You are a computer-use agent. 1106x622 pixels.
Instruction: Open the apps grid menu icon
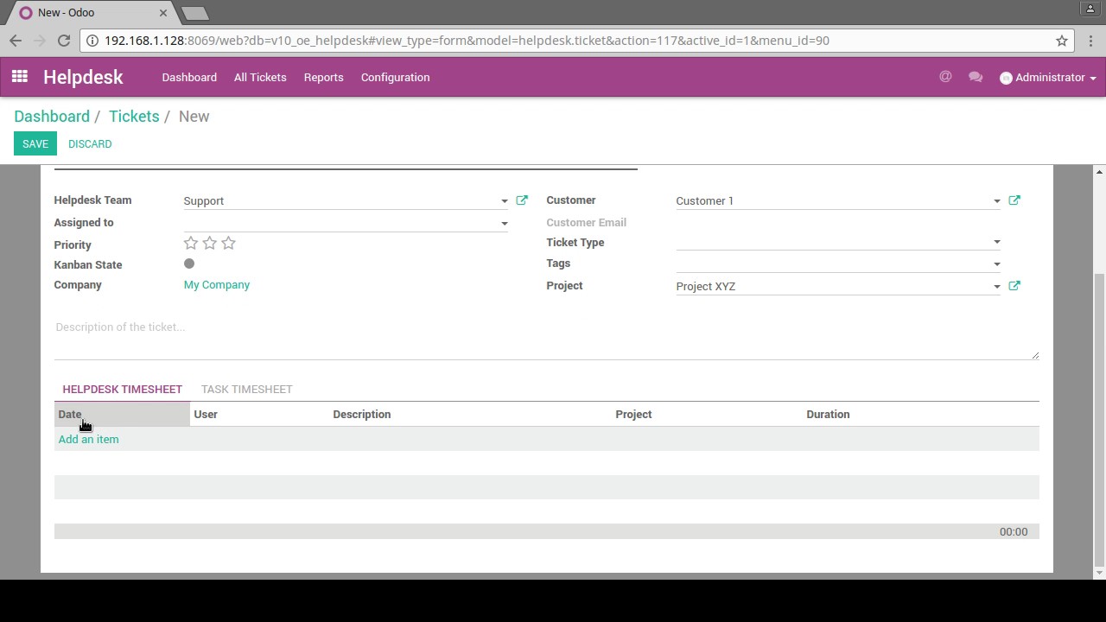tap(19, 77)
